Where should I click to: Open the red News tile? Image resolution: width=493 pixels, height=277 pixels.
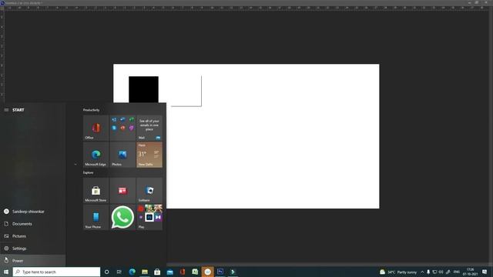pos(122,190)
